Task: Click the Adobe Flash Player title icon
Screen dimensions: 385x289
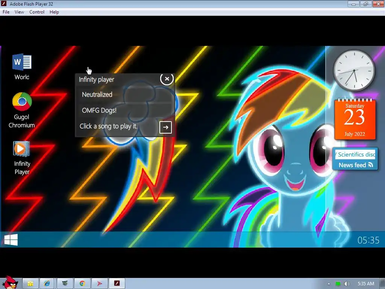Action: (x=4, y=4)
